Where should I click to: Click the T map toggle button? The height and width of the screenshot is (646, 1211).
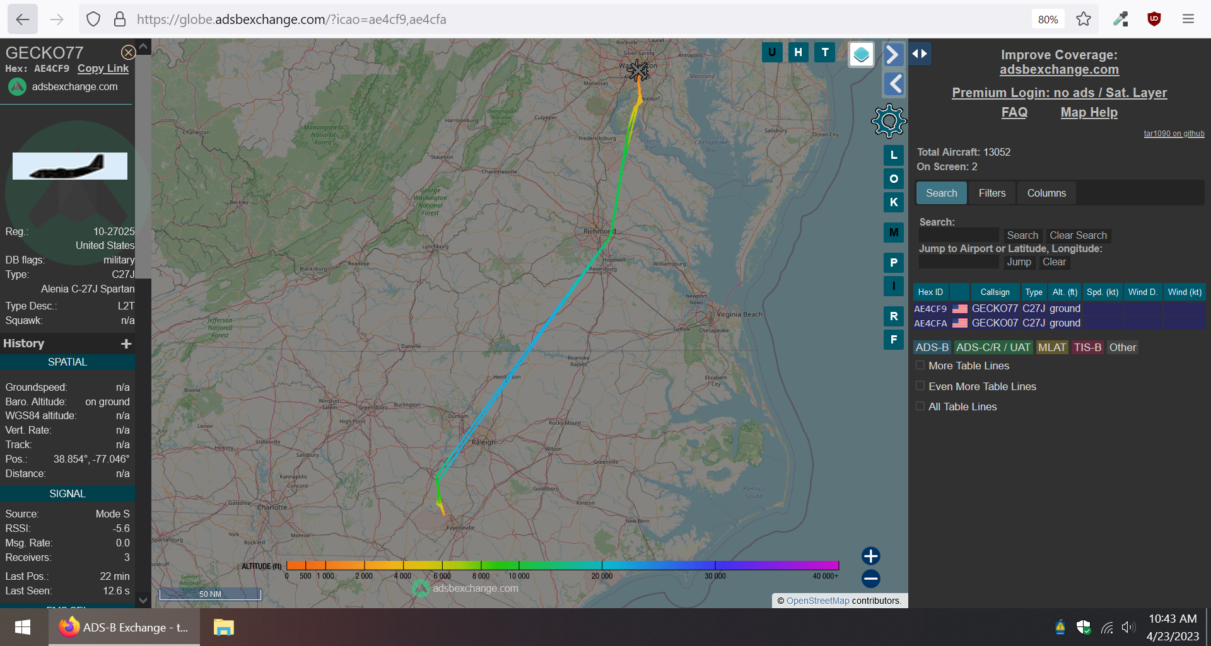825,52
